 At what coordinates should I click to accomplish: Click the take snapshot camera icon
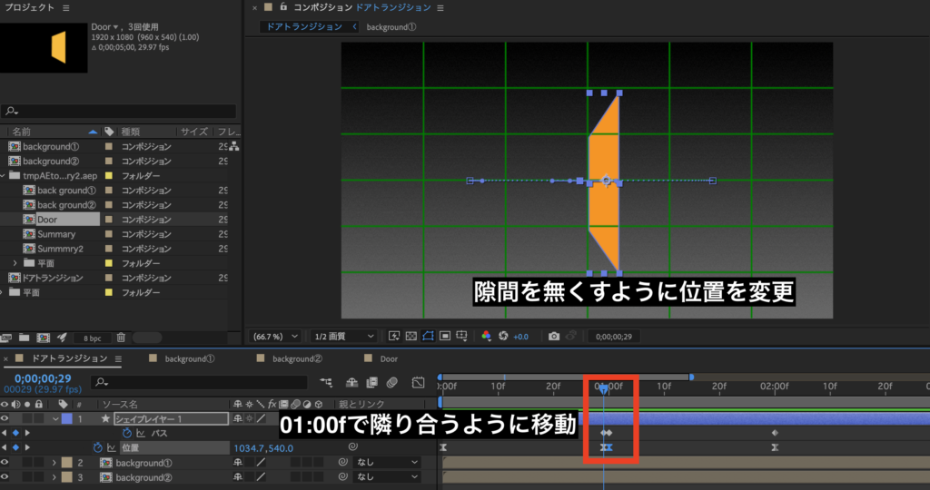554,336
